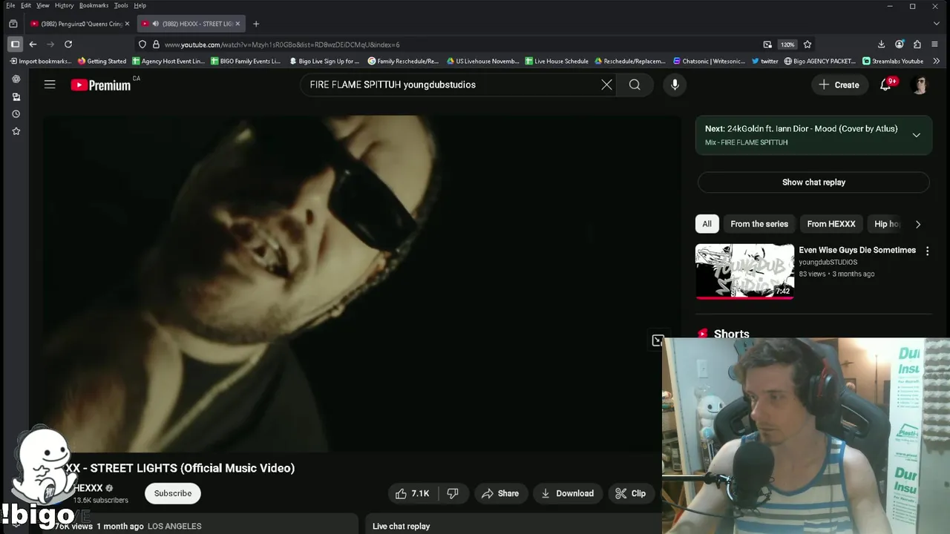
Task: Open the File menu in Firefox
Action: coord(10,5)
